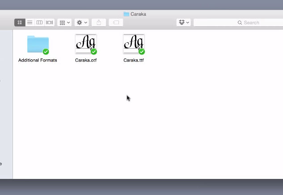The width and height of the screenshot is (283, 195).
Task: Switch to Cover Flow view
Action: [x=49, y=22]
